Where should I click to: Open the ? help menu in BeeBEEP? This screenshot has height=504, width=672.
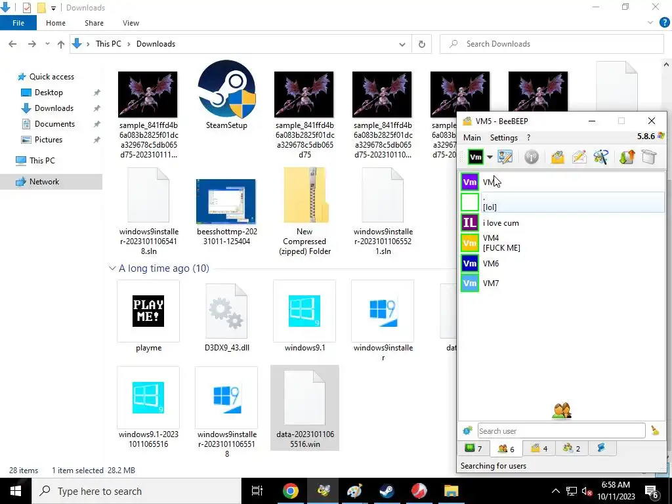(x=528, y=138)
